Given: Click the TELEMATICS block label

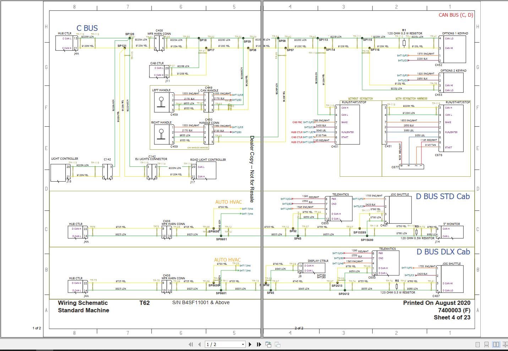Looking at the screenshot, I should coord(340,194).
